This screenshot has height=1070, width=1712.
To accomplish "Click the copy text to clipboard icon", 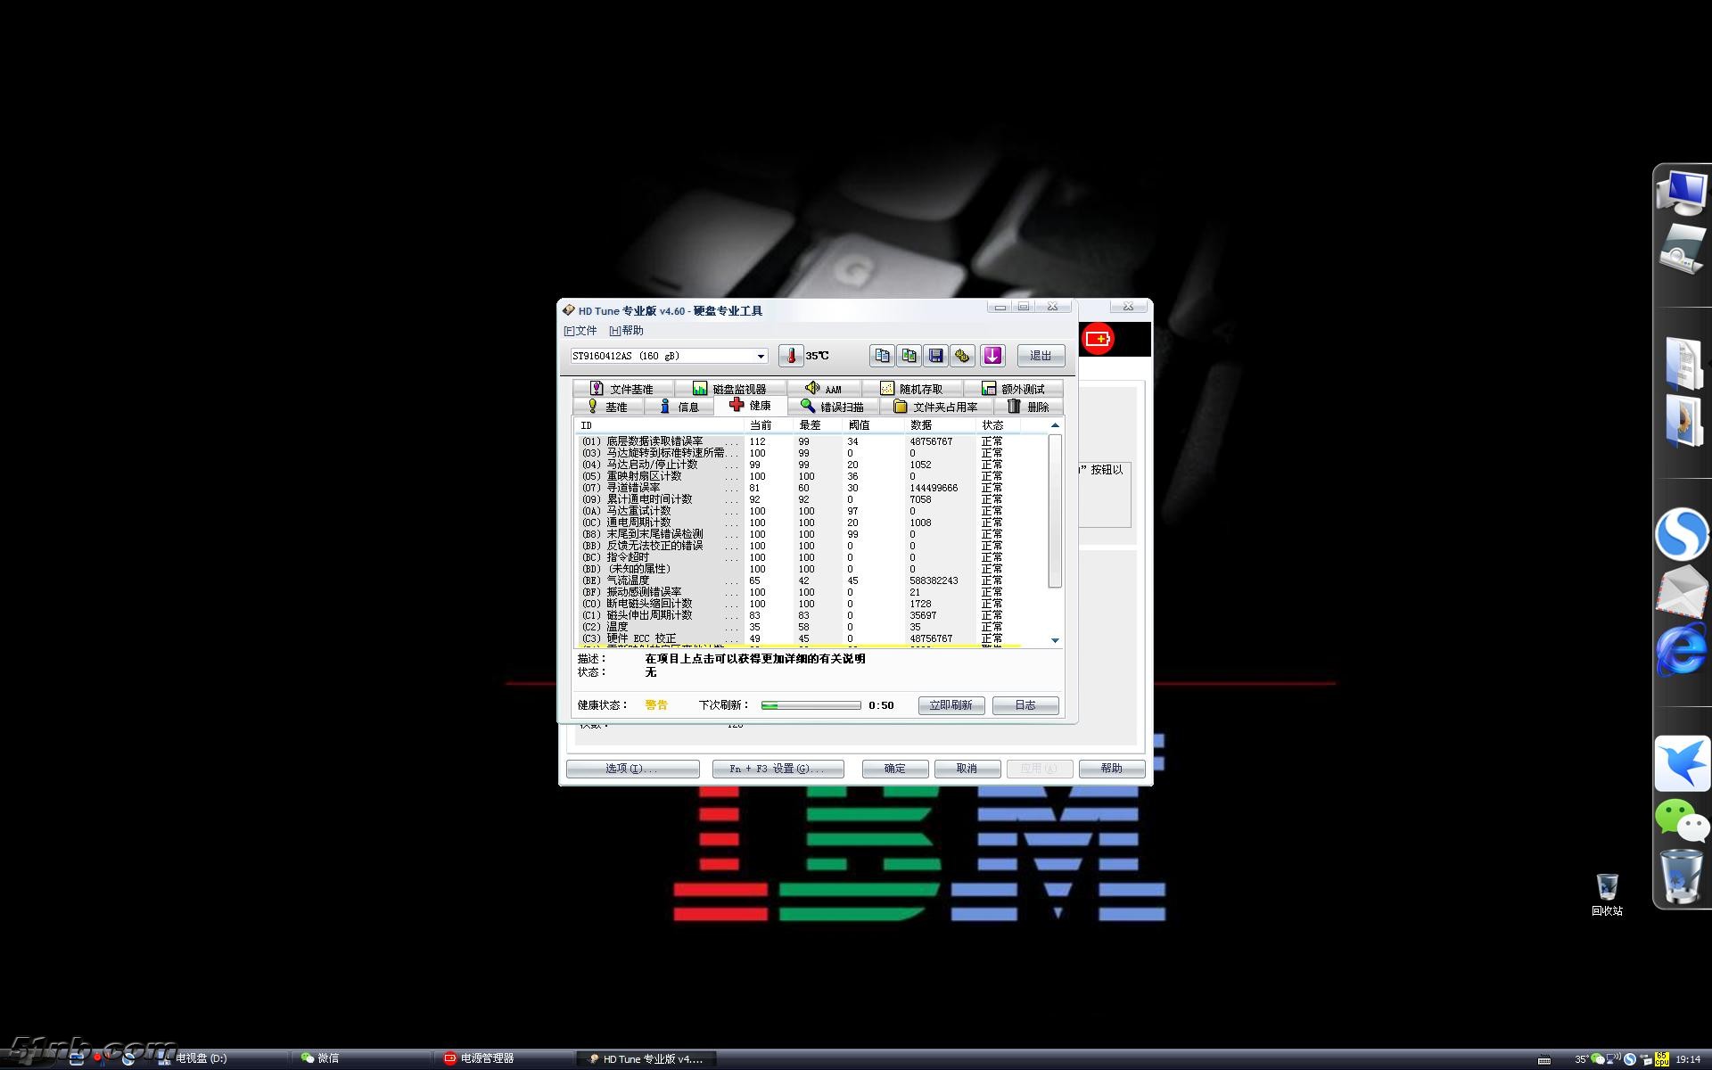I will (x=882, y=356).
